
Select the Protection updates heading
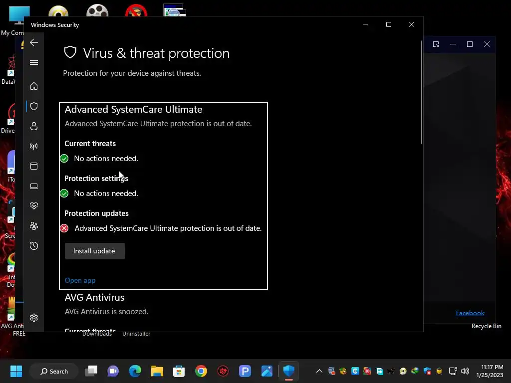pos(96,213)
